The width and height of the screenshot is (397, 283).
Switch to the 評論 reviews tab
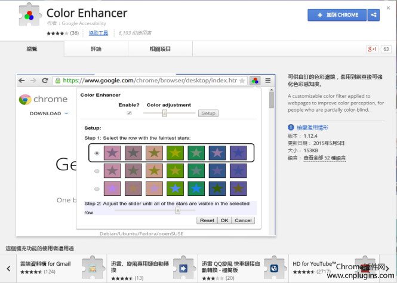click(96, 49)
